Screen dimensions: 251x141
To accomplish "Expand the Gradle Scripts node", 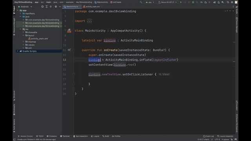I will tap(18, 51).
